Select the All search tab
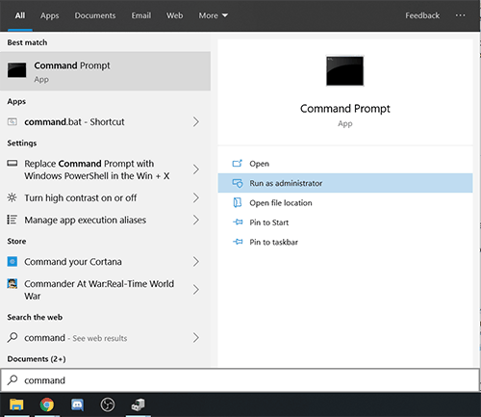Viewport: 481px width, 417px height. 20,15
